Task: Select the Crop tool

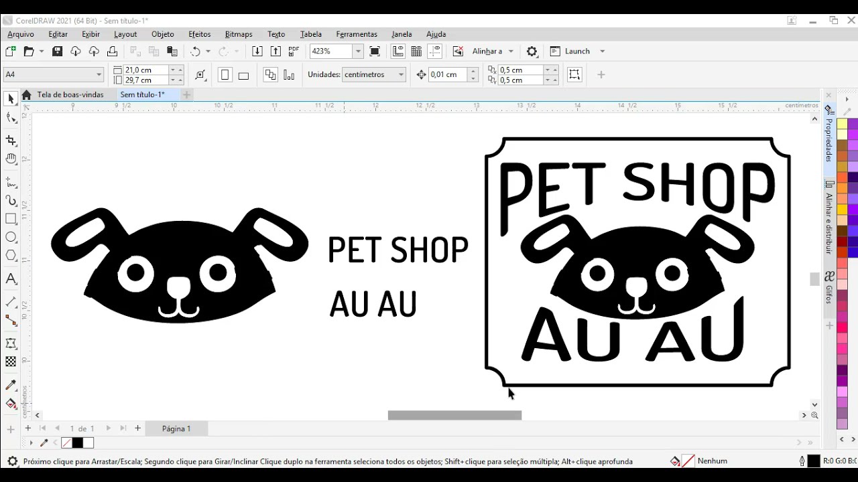Action: click(x=11, y=140)
